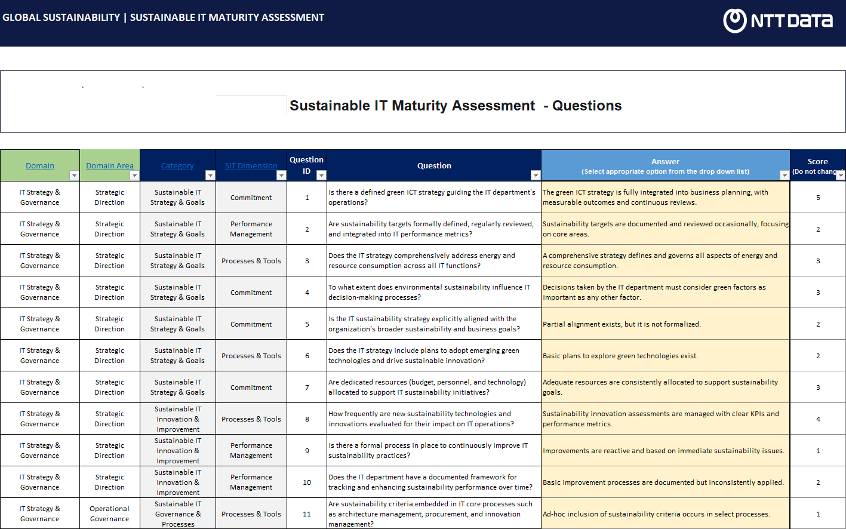
Task: Click the 'Answer' column header text
Action: click(x=665, y=161)
